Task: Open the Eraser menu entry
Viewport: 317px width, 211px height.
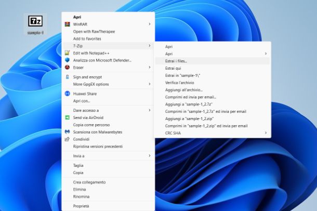Action: coord(108,68)
